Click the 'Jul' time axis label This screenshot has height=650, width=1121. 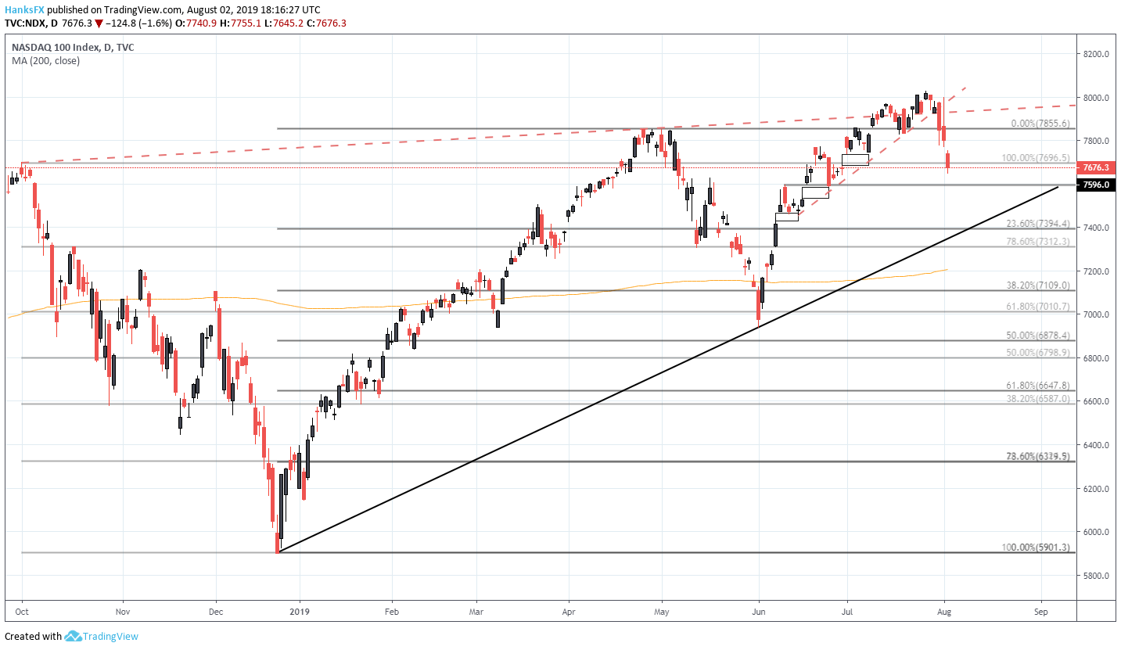point(847,612)
